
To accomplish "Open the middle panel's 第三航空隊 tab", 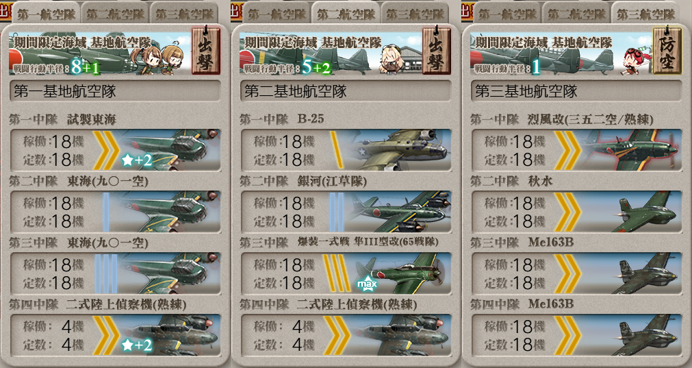I will [x=415, y=13].
